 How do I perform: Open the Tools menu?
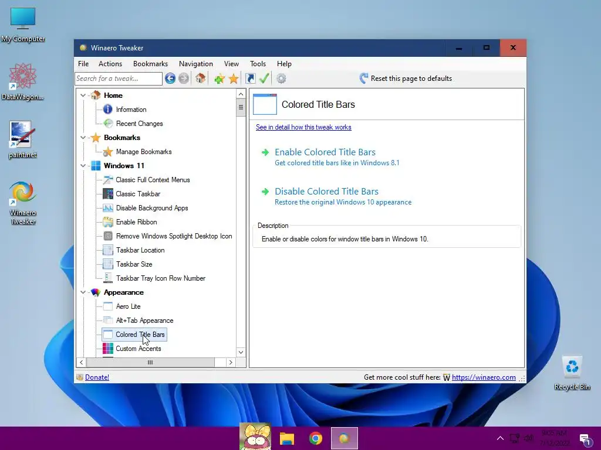[x=258, y=64]
